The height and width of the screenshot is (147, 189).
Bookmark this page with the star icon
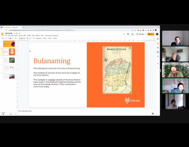pos(135,30)
